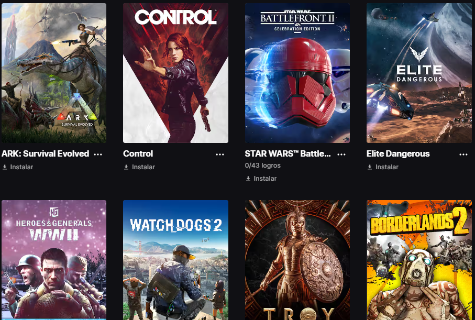View the 0/43 logros achievements text
Viewport: 475px width, 320px height.
(x=263, y=165)
